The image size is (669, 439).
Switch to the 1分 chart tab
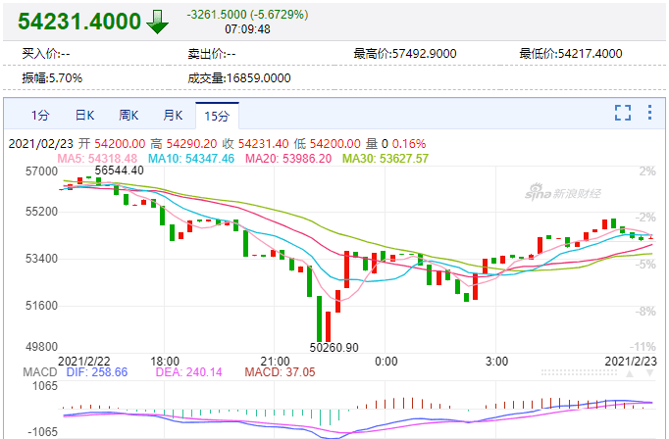point(40,116)
